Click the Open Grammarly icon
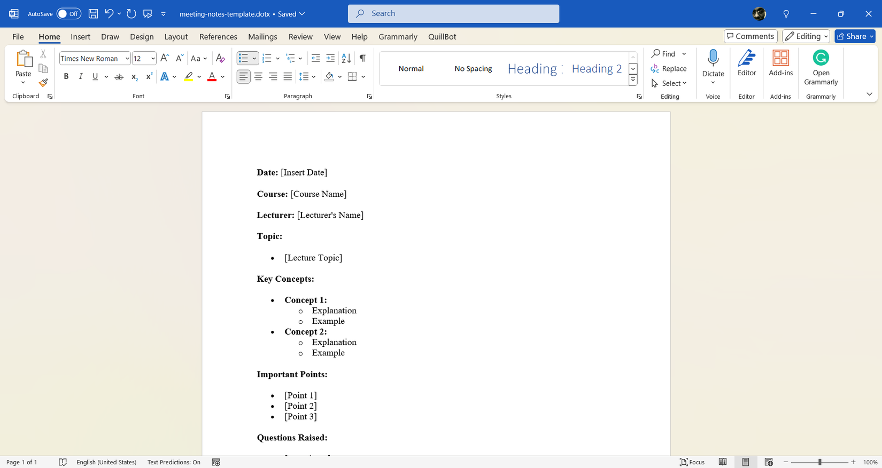 pos(821,67)
